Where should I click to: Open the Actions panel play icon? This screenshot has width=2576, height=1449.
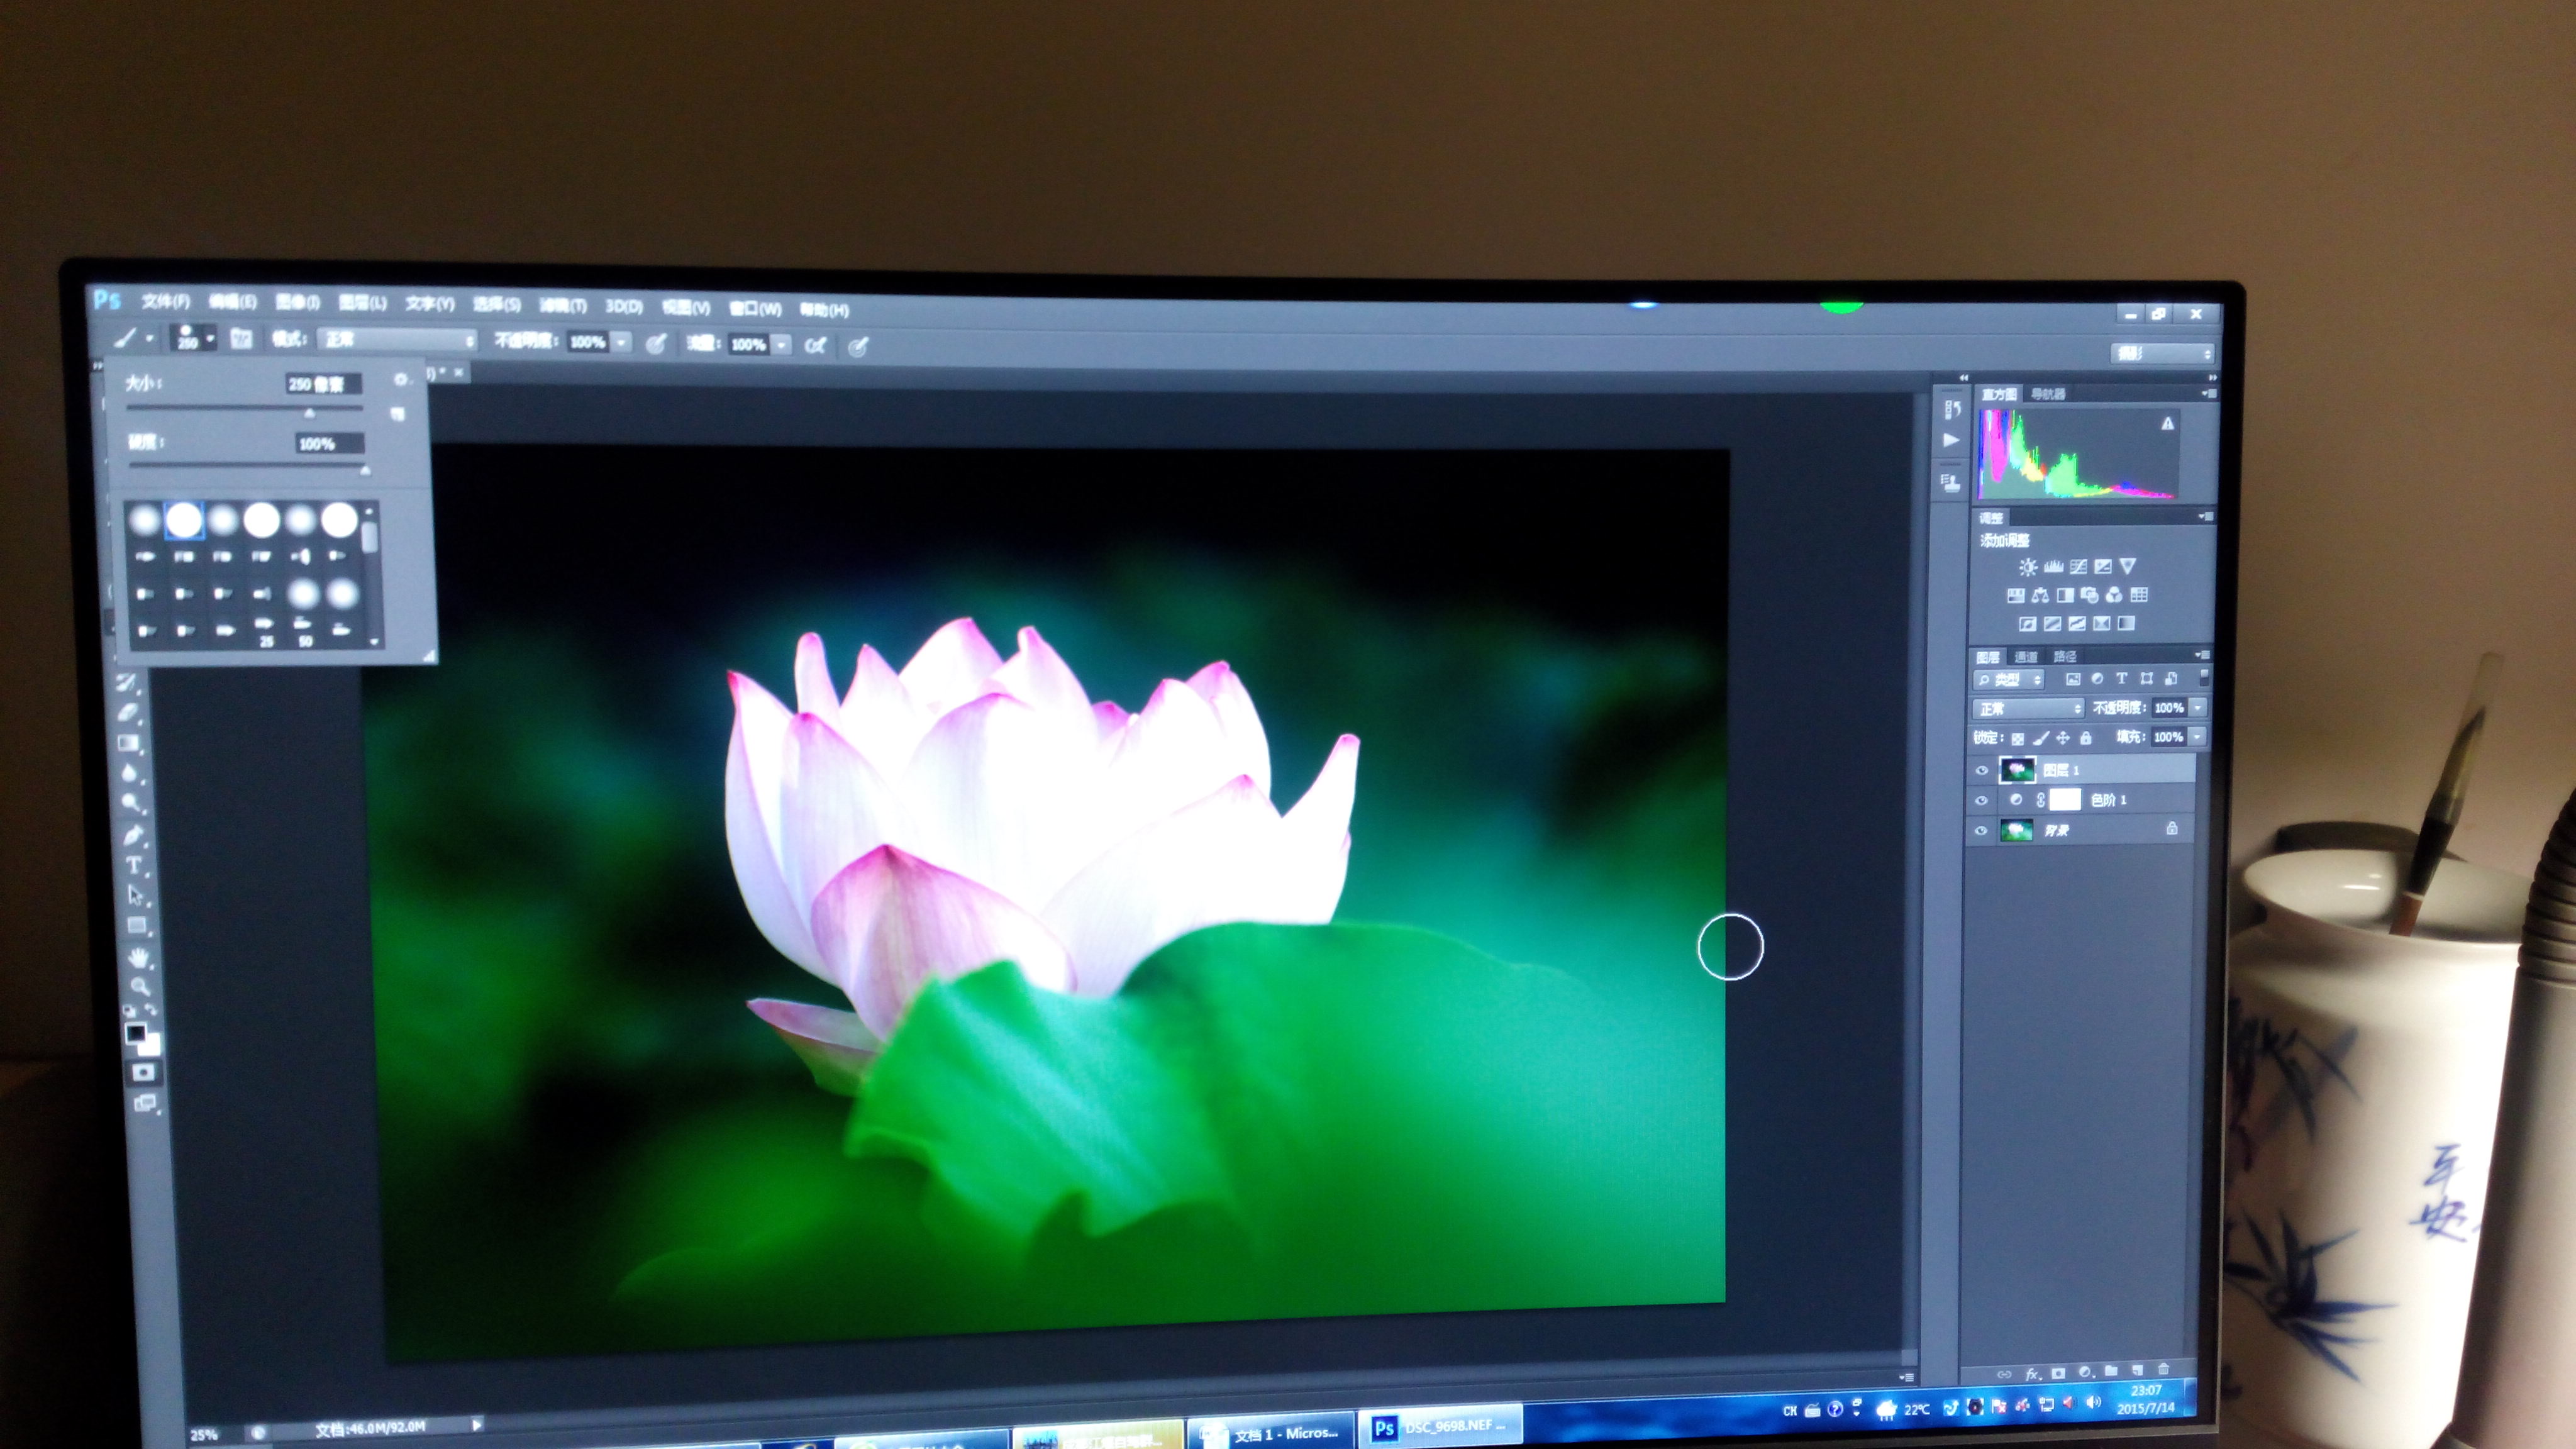coord(1951,440)
